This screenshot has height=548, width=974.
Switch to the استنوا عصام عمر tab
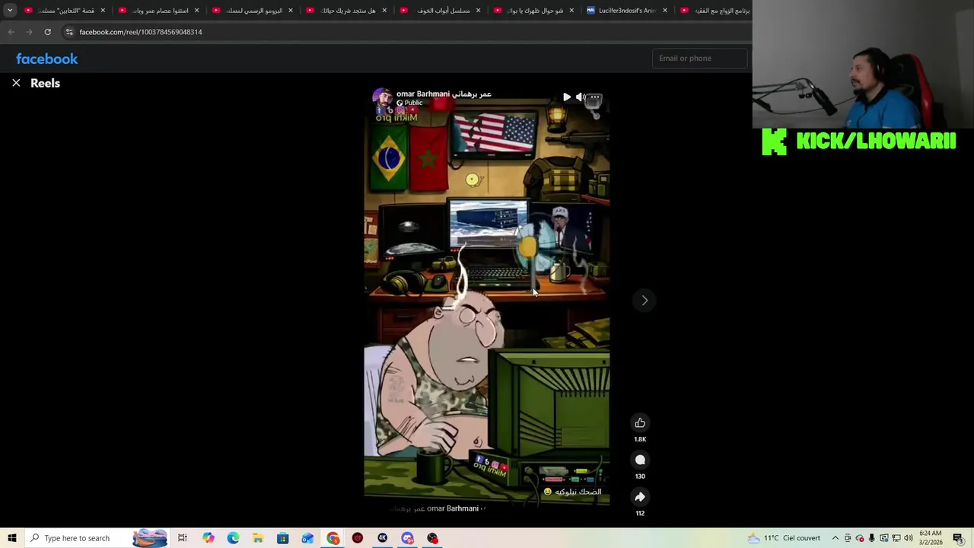click(160, 11)
